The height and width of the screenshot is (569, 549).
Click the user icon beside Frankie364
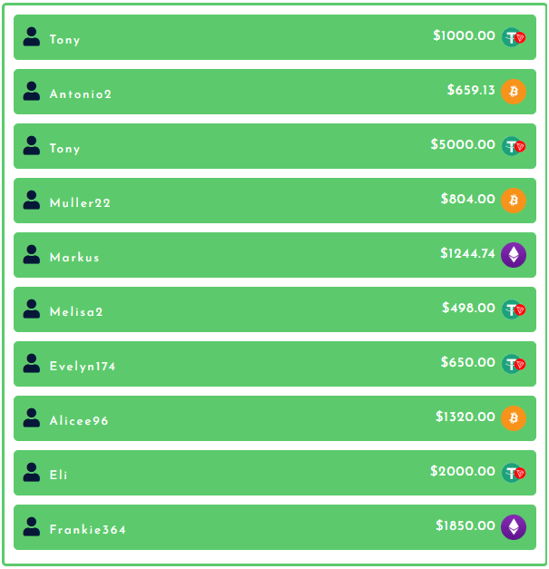[x=32, y=526]
